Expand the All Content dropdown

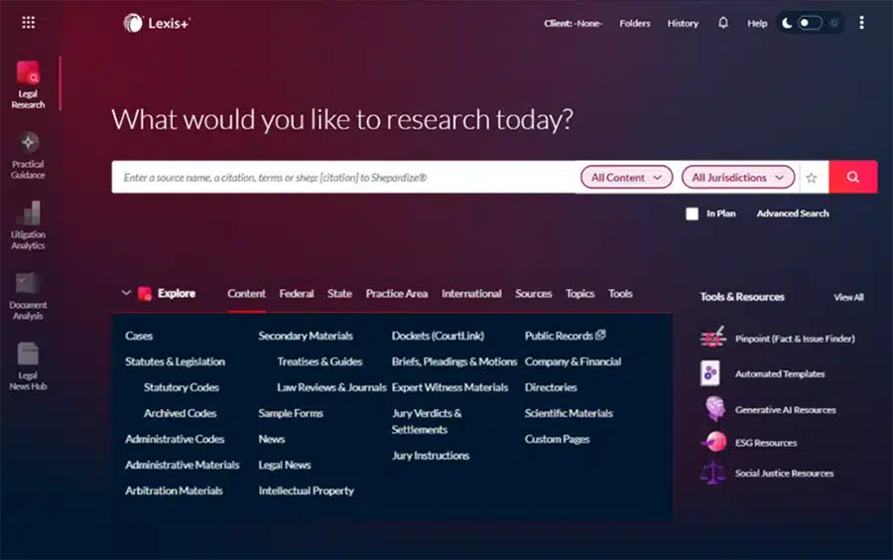coord(626,178)
